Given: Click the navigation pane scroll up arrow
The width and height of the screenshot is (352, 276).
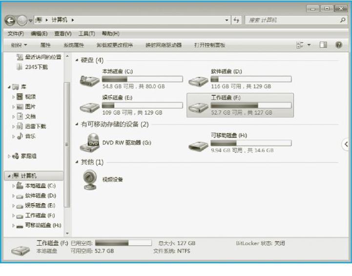Looking at the screenshot, I should (67, 56).
